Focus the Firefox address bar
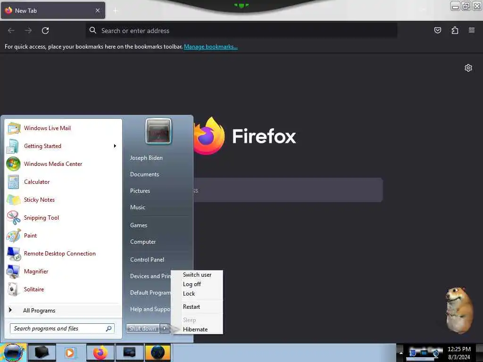483x362 pixels. coord(241,31)
